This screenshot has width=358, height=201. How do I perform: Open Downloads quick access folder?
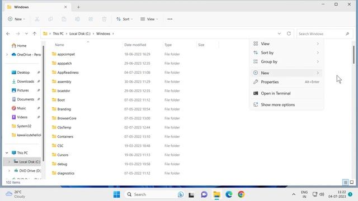pyautogui.click(x=22, y=82)
